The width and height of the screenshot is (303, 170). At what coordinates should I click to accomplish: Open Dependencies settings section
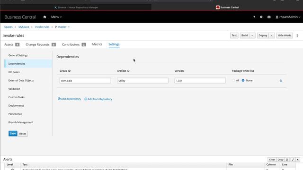coord(28,64)
